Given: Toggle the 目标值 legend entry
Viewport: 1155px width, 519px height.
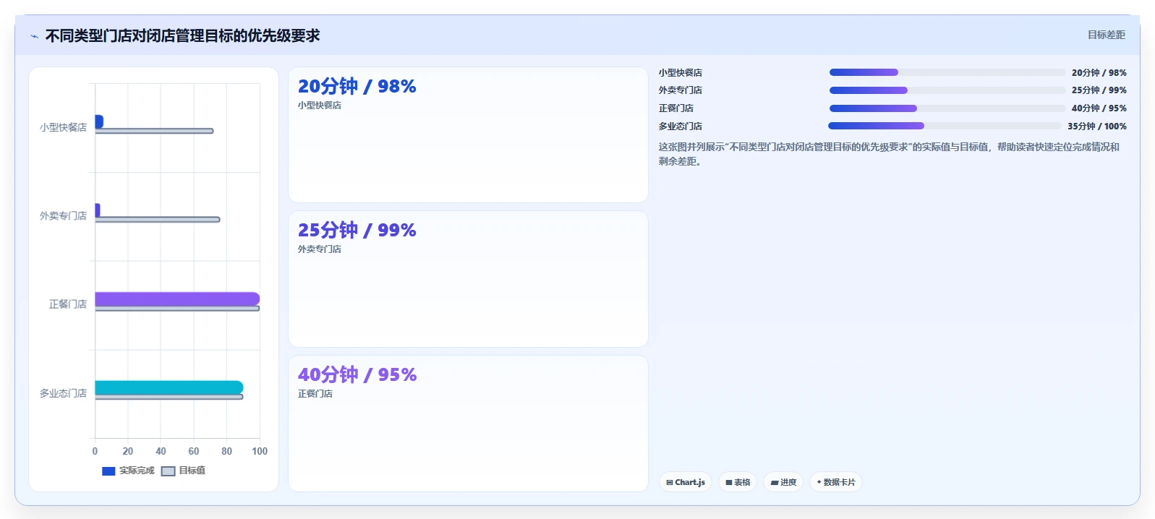Looking at the screenshot, I should tap(183, 471).
